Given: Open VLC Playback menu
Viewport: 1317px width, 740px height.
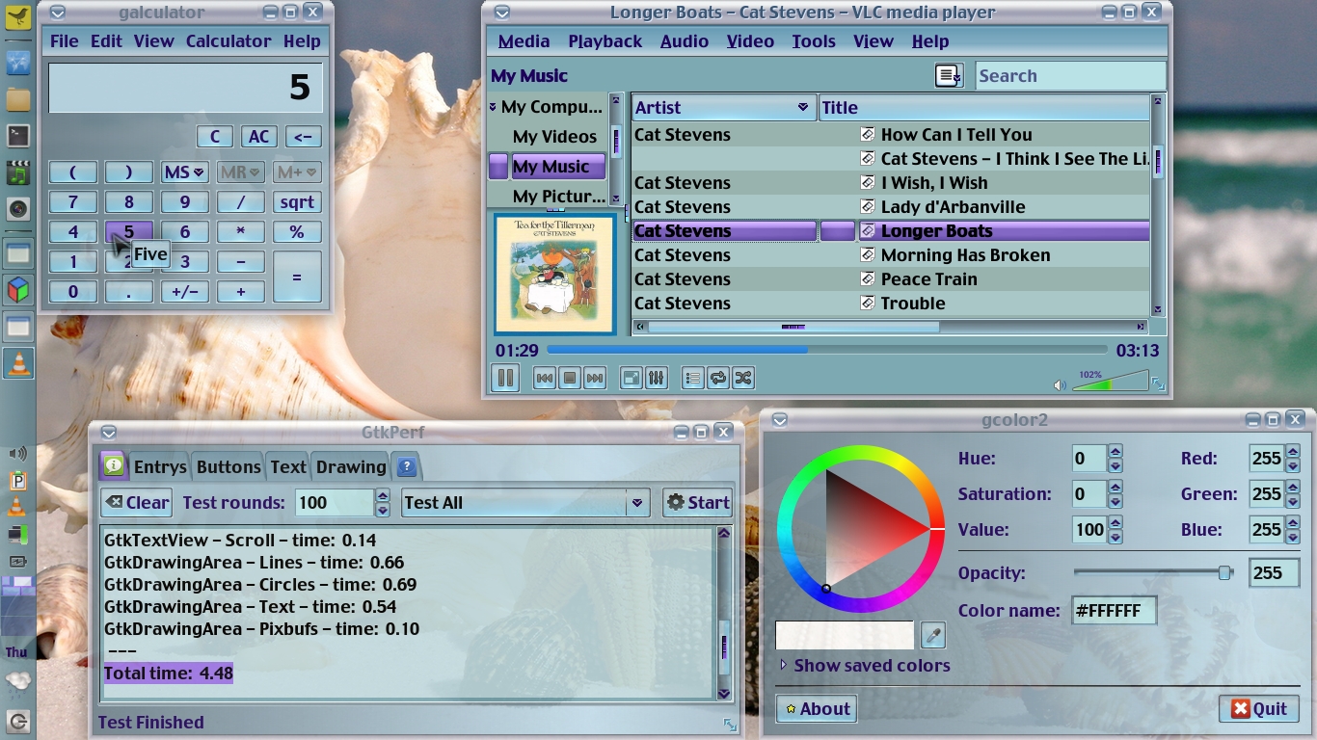Looking at the screenshot, I should pos(605,41).
